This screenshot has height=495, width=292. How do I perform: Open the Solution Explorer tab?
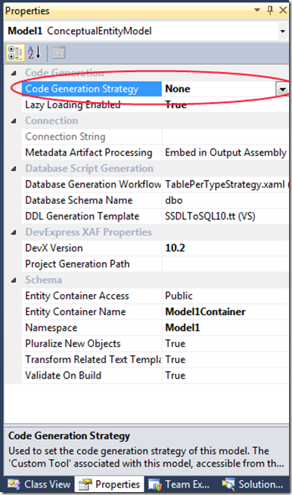(253, 484)
